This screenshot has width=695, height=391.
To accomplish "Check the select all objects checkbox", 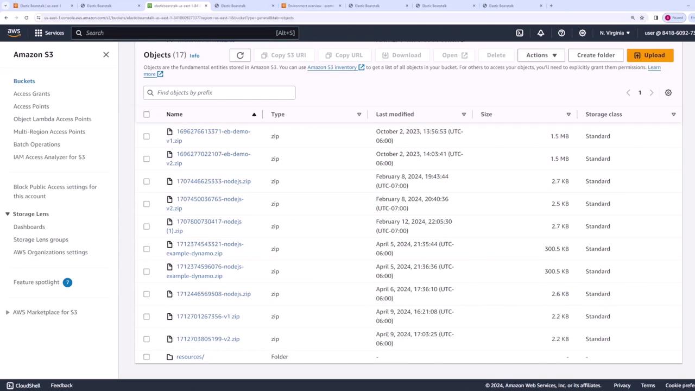I will pyautogui.click(x=147, y=115).
